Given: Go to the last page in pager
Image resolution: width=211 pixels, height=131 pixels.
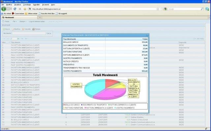Looking at the screenshot, I should coord(26,39).
